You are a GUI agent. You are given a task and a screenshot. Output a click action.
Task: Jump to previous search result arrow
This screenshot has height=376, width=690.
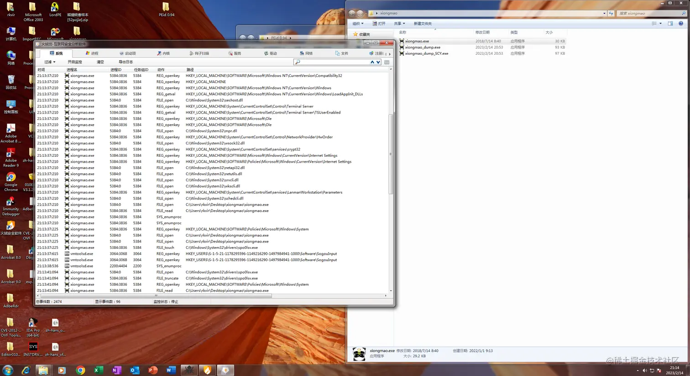(x=372, y=62)
